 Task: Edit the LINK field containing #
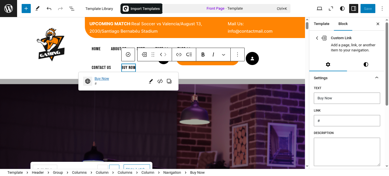347,121
